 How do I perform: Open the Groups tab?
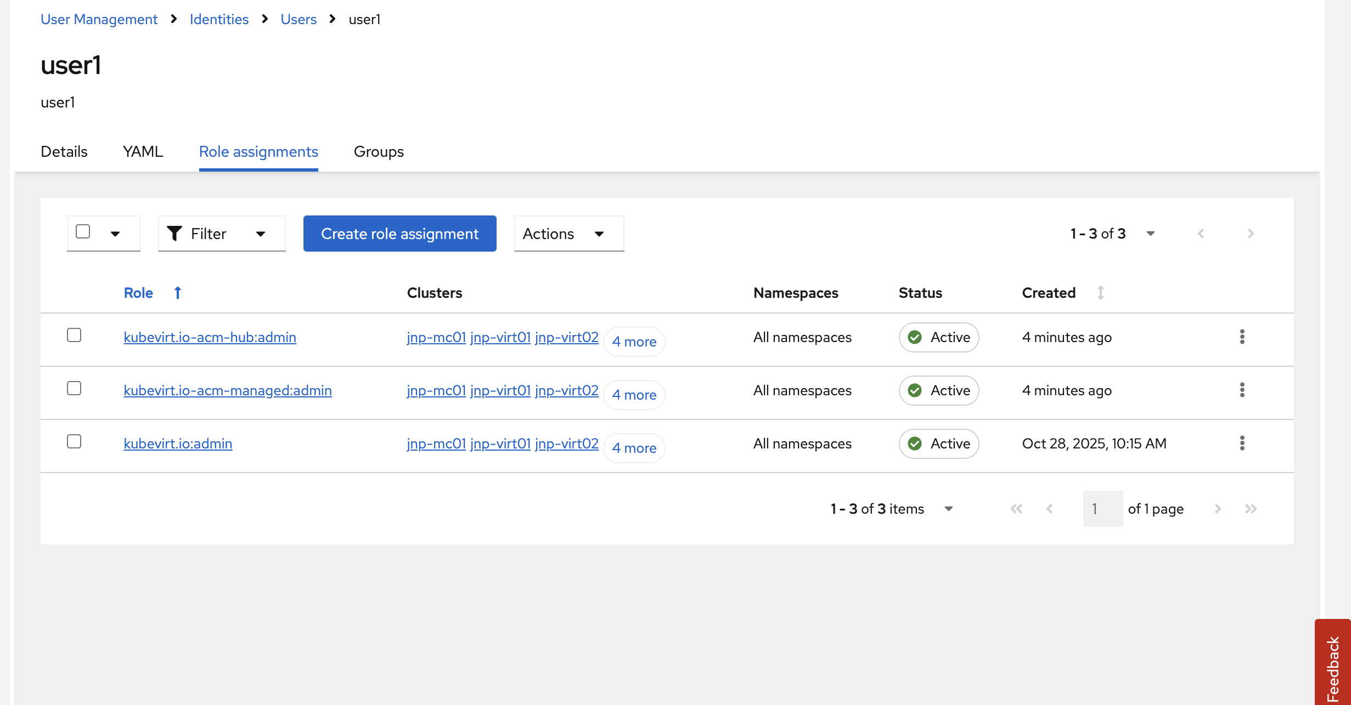[379, 151]
